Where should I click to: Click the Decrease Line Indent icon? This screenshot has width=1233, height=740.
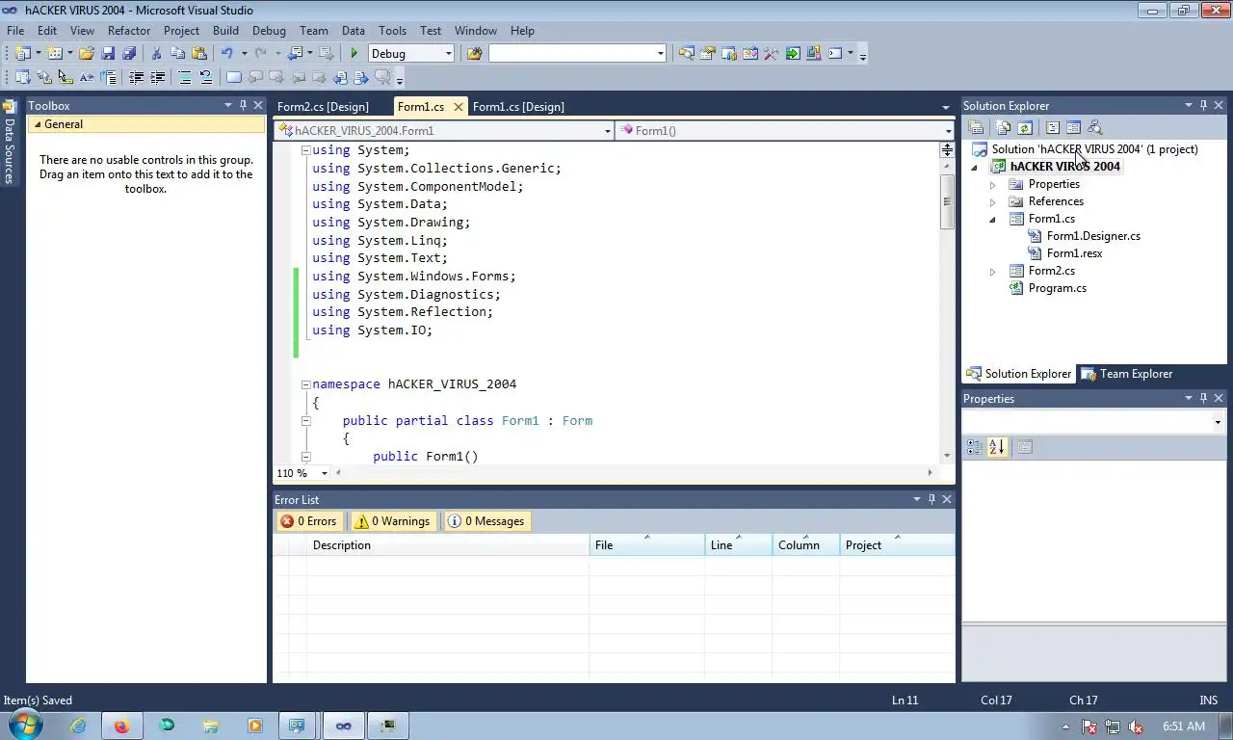click(x=136, y=77)
